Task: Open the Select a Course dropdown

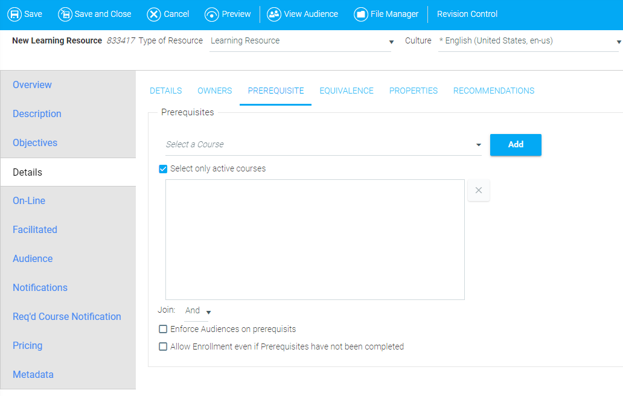Action: click(x=323, y=145)
